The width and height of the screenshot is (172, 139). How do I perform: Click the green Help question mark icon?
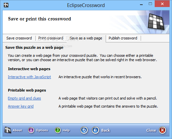(x=58, y=130)
